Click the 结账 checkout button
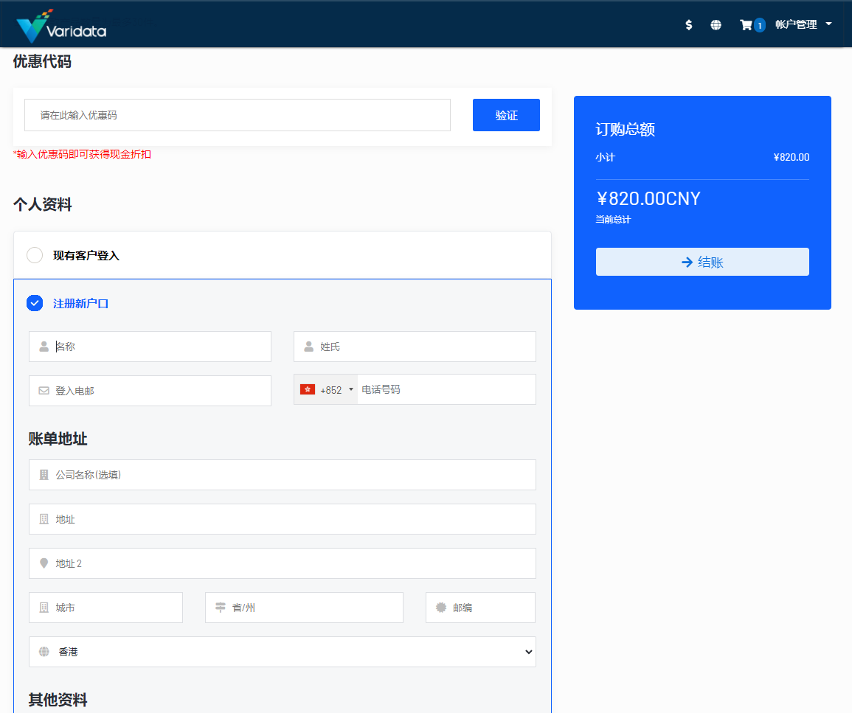The width and height of the screenshot is (852, 713). pos(702,262)
